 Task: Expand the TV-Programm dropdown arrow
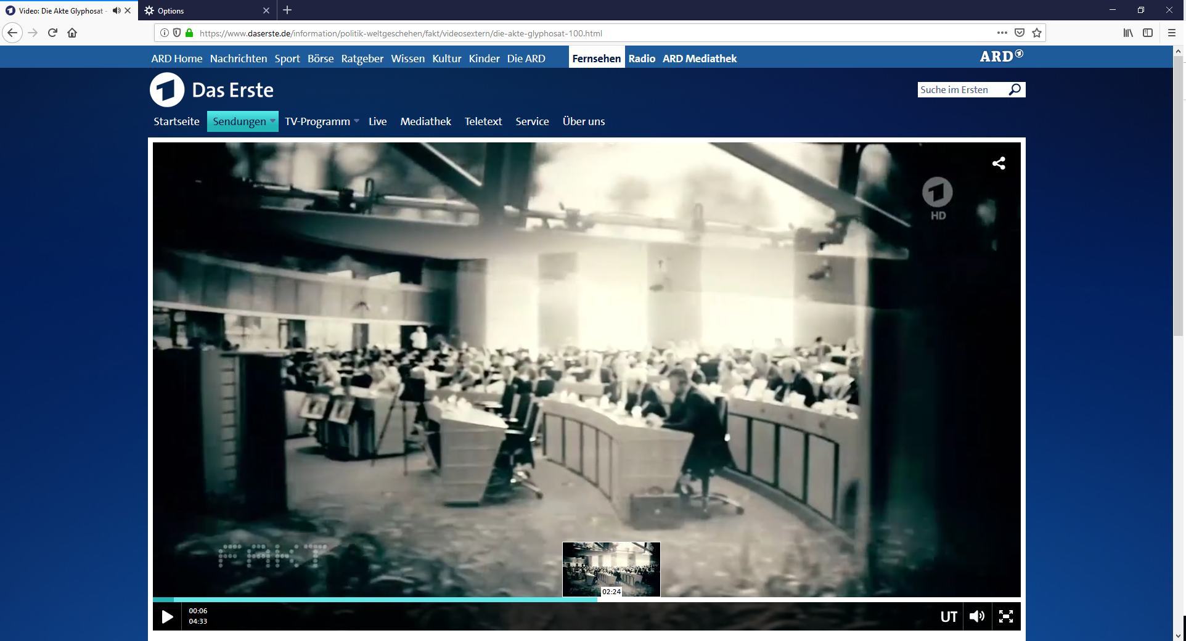click(x=356, y=121)
